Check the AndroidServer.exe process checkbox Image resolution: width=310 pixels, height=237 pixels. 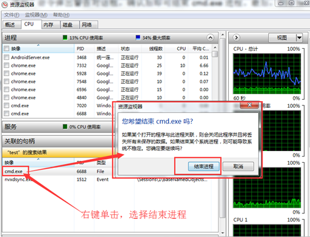[6, 57]
